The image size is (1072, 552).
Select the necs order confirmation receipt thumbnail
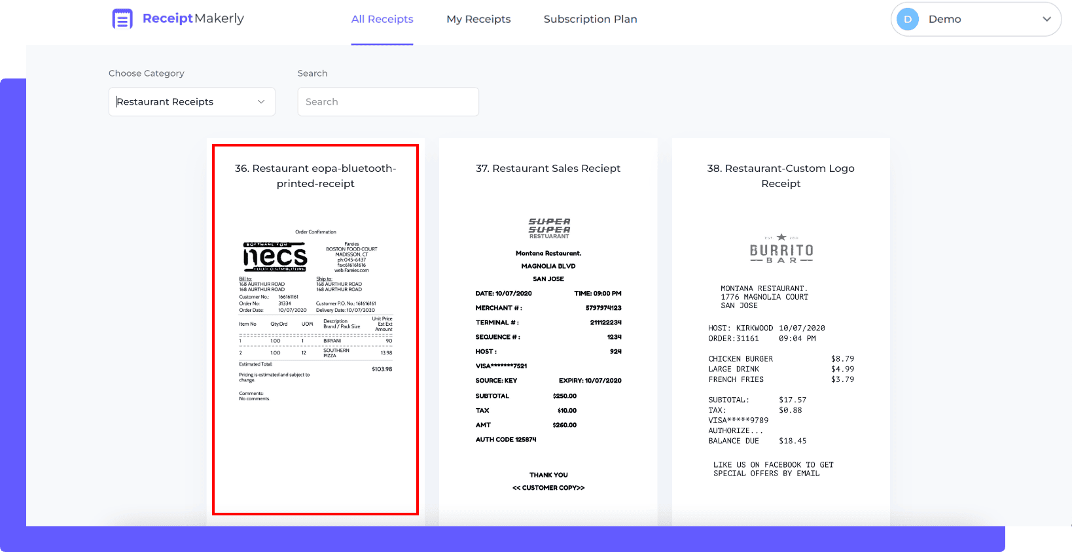pyautogui.click(x=315, y=316)
